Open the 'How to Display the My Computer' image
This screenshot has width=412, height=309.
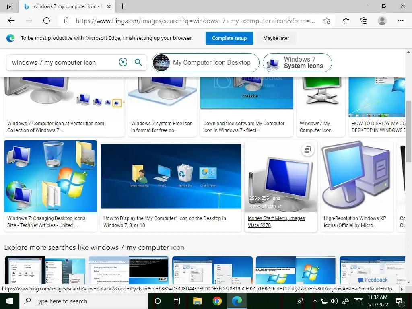171,176
